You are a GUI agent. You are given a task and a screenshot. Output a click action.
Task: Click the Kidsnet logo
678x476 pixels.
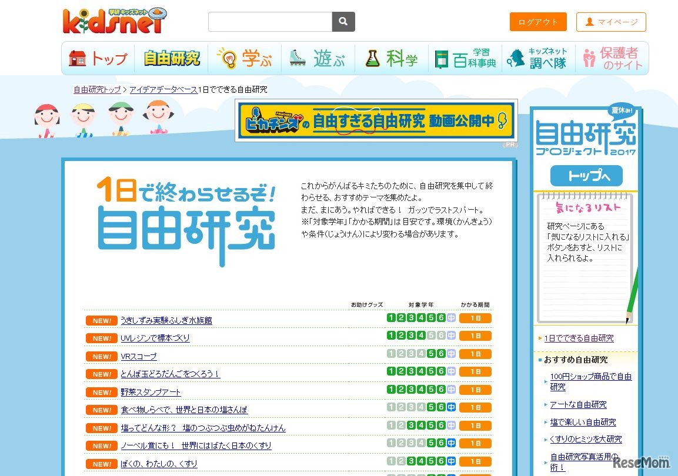(x=115, y=21)
